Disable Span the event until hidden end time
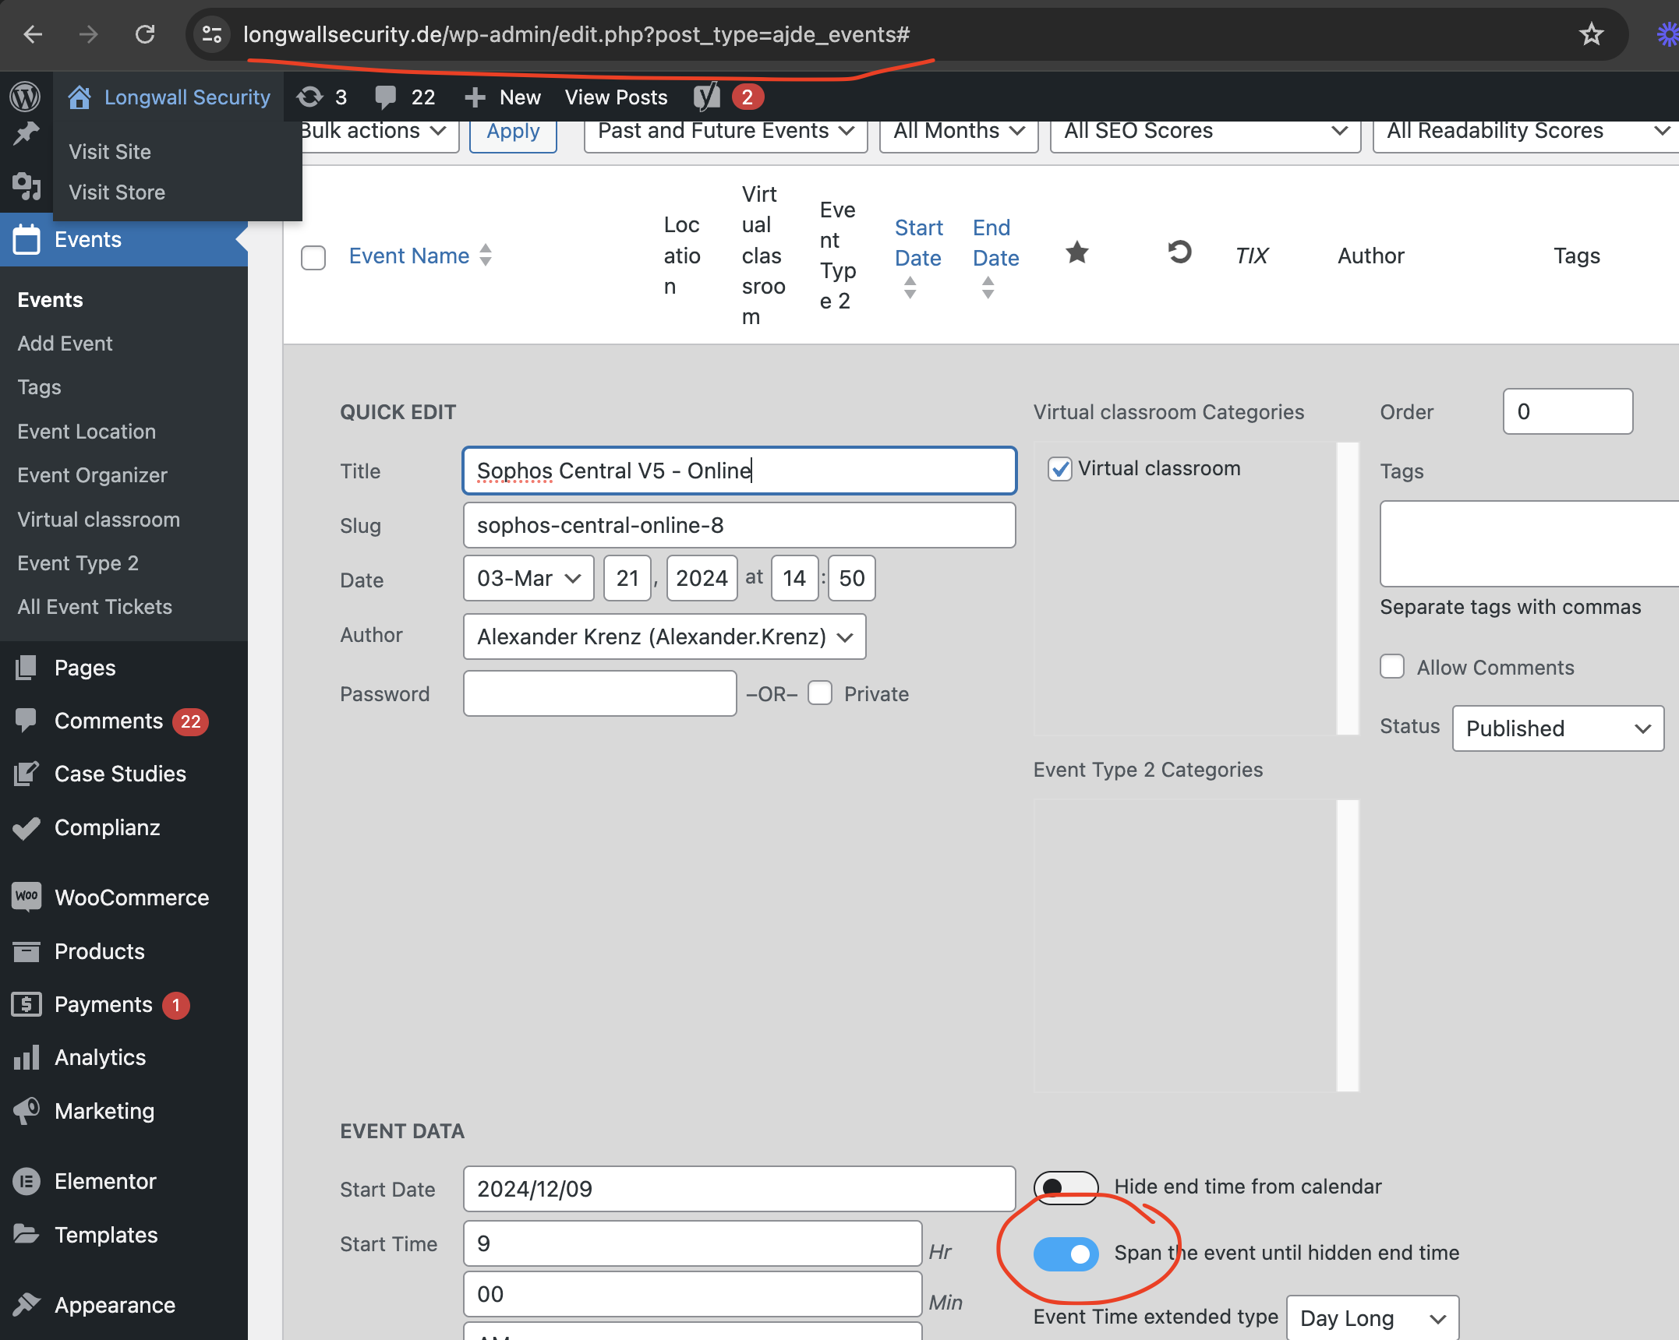 click(1066, 1254)
